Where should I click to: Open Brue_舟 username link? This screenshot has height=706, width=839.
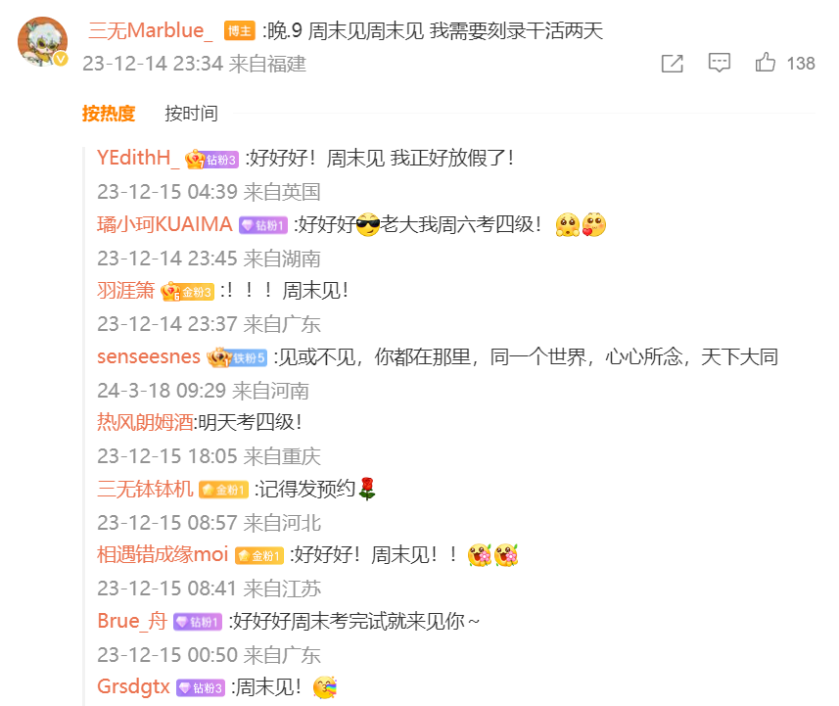tap(132, 622)
